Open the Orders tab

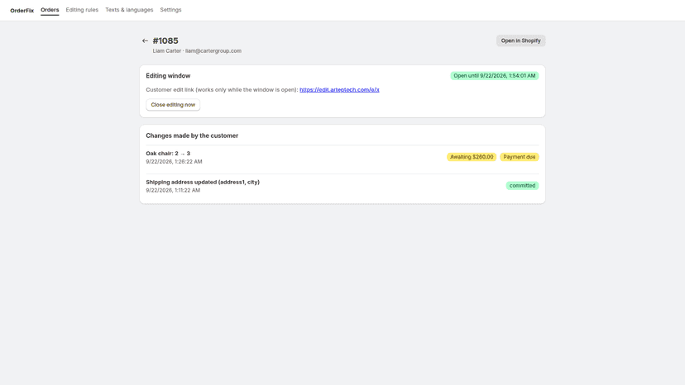(50, 10)
